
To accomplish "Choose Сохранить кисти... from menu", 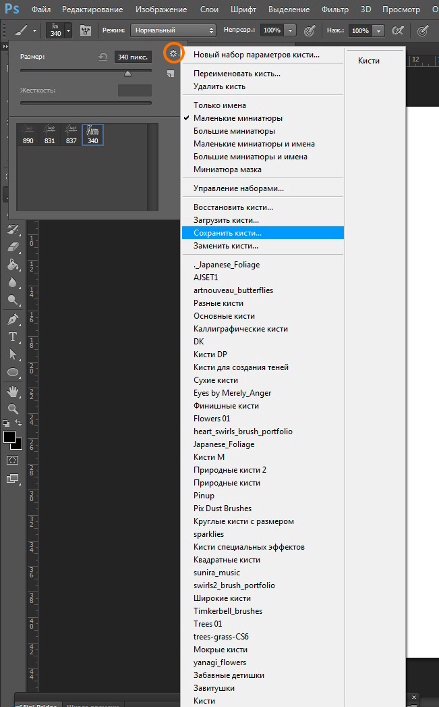I will tap(262, 233).
